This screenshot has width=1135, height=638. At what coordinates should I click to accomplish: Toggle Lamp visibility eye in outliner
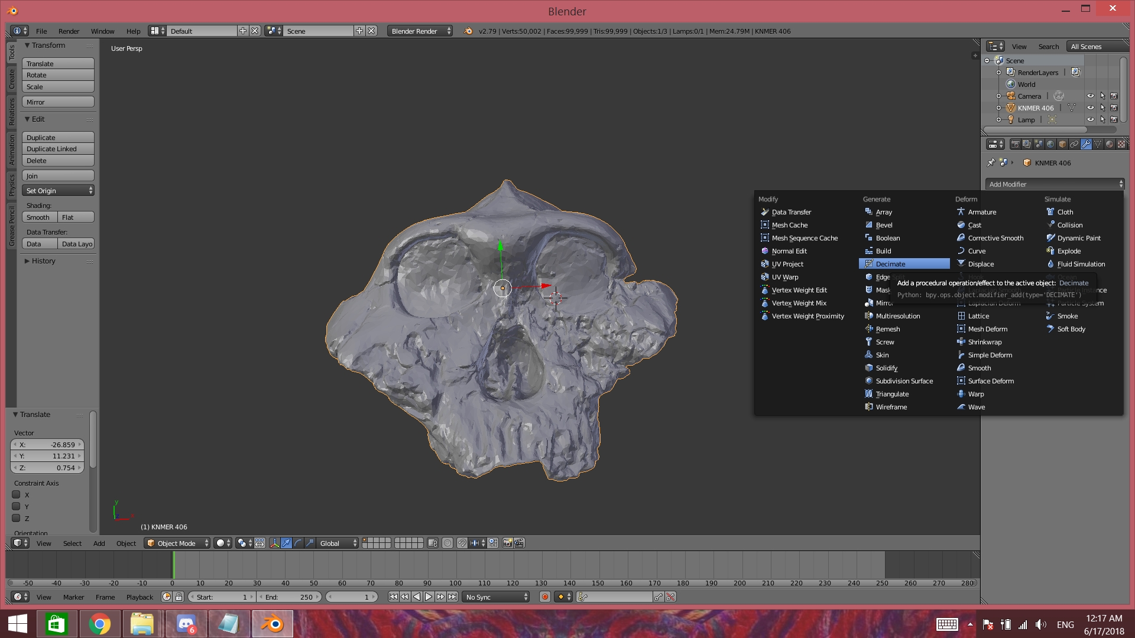click(1091, 119)
